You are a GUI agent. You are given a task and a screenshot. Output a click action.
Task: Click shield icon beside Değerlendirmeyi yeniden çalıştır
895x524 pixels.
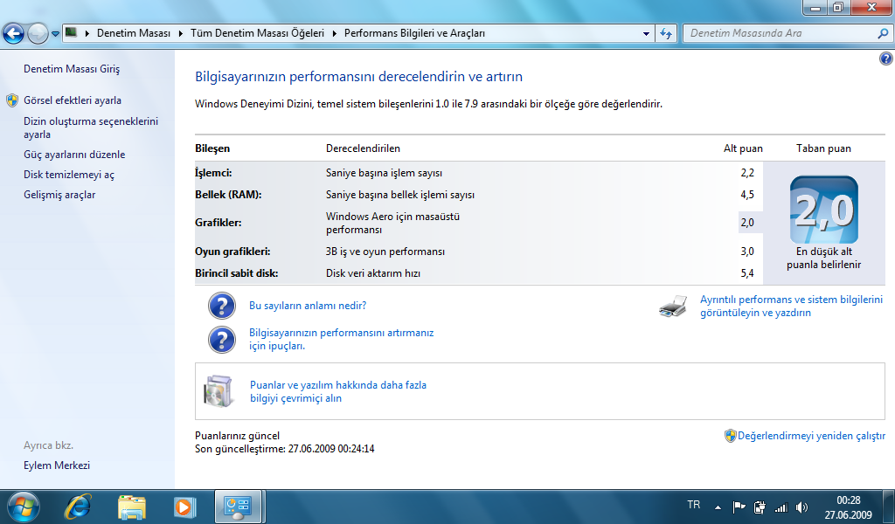point(730,436)
